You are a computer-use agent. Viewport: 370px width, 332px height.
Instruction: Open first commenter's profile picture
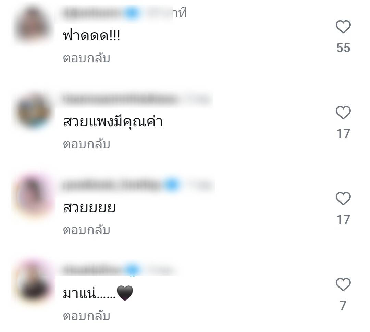click(x=33, y=25)
